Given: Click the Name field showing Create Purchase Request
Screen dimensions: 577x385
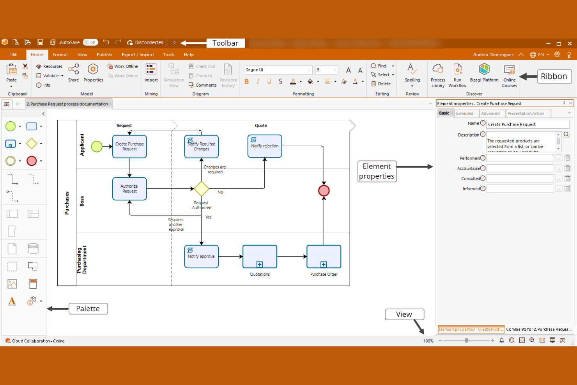Looking at the screenshot, I should click(527, 124).
